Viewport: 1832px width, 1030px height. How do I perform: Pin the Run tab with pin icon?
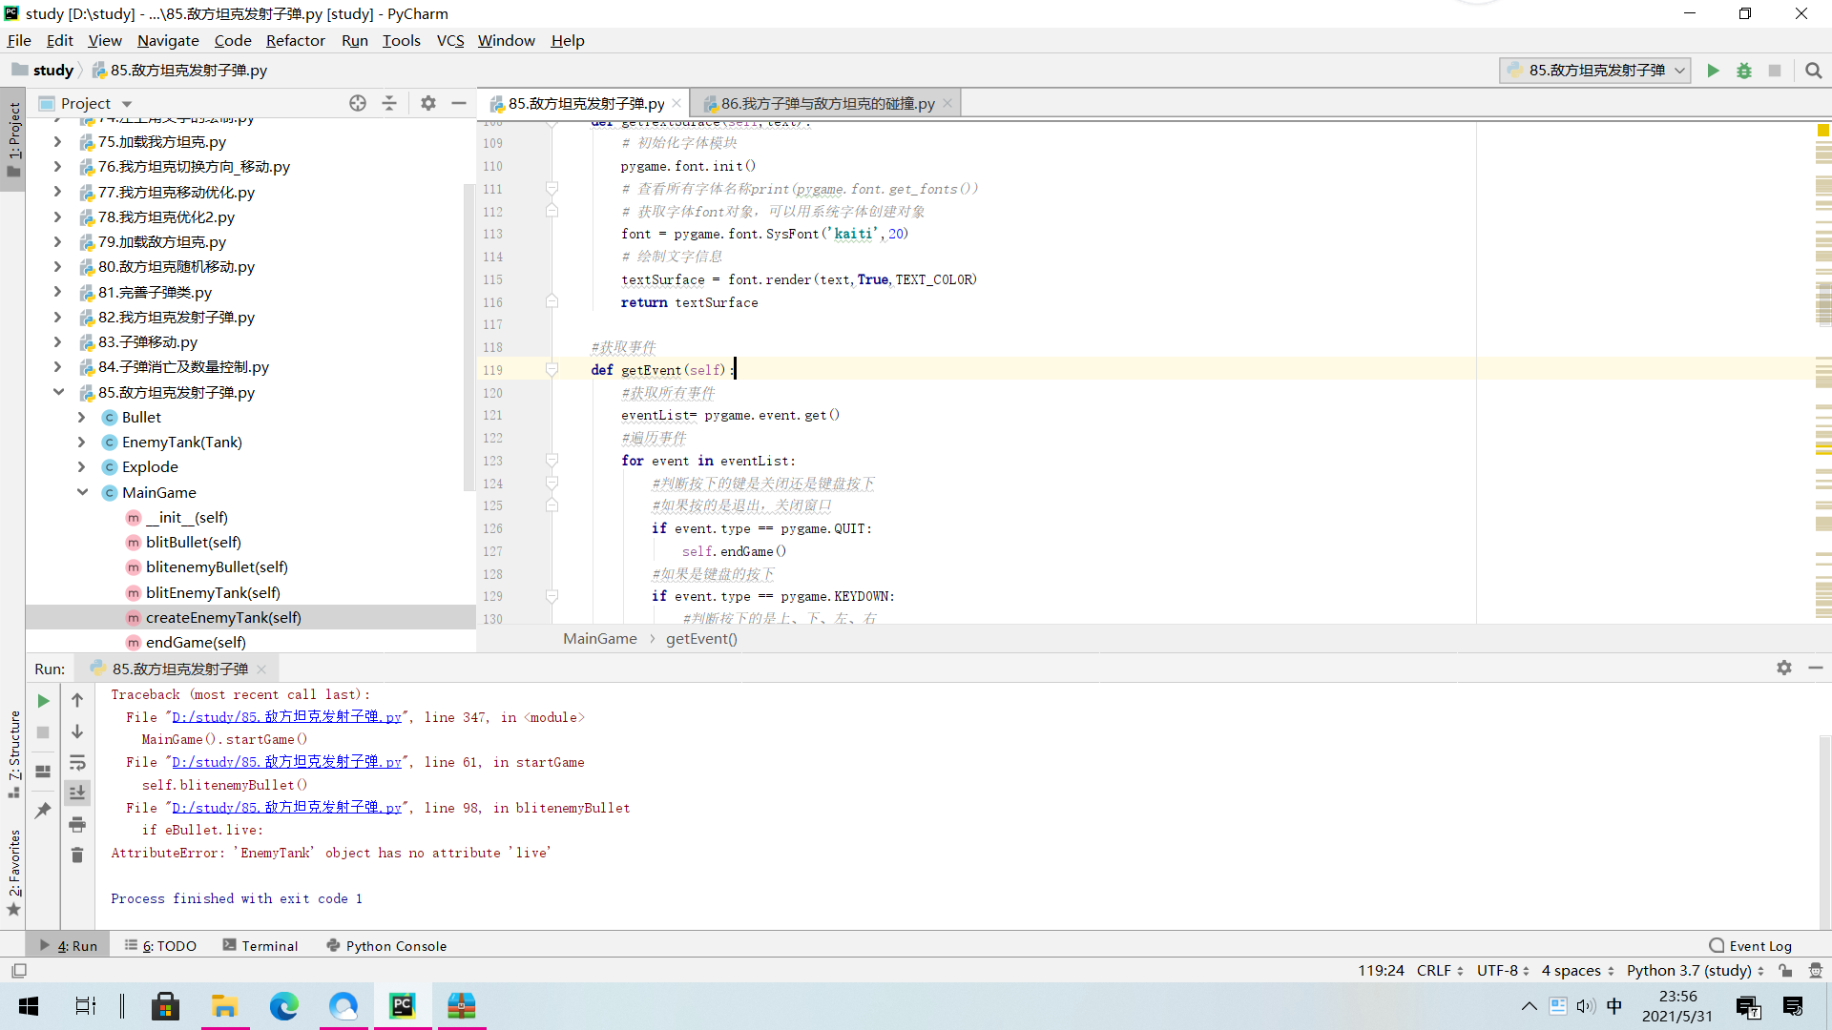point(43,811)
